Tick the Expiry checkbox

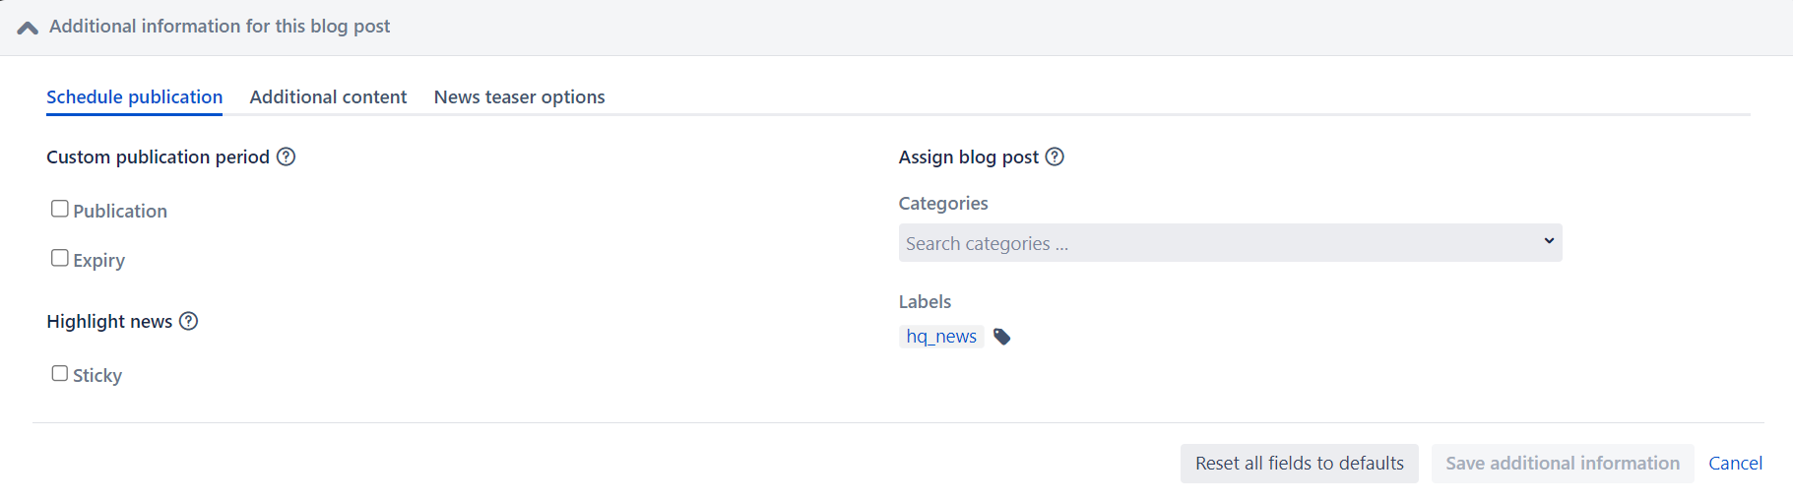[60, 258]
